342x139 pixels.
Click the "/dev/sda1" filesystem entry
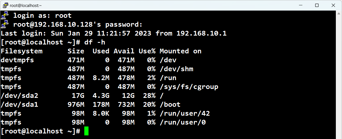(19, 105)
